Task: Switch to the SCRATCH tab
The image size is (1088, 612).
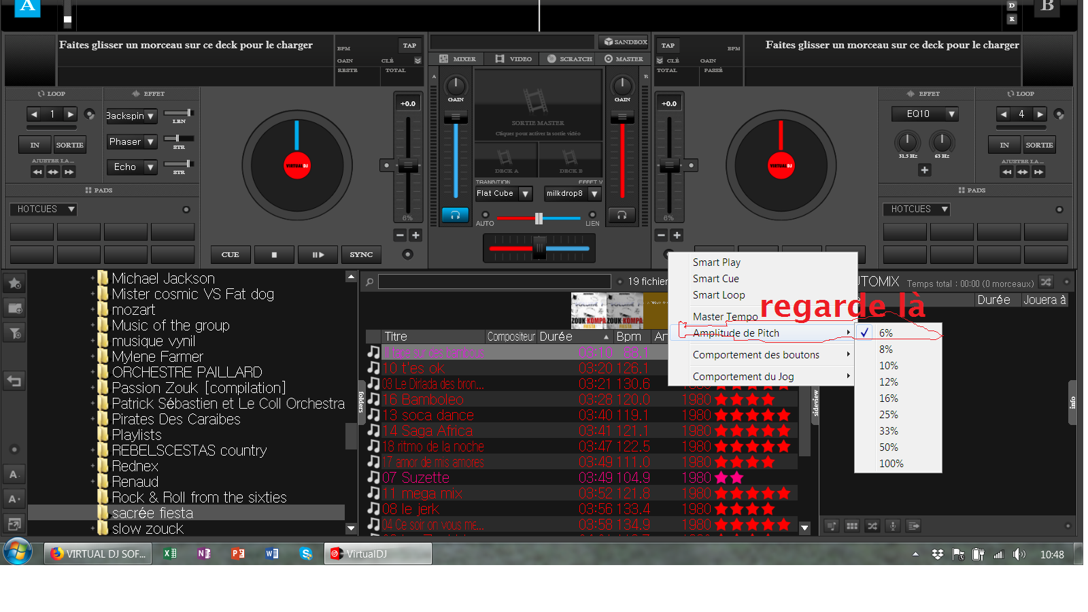Action: [570, 58]
